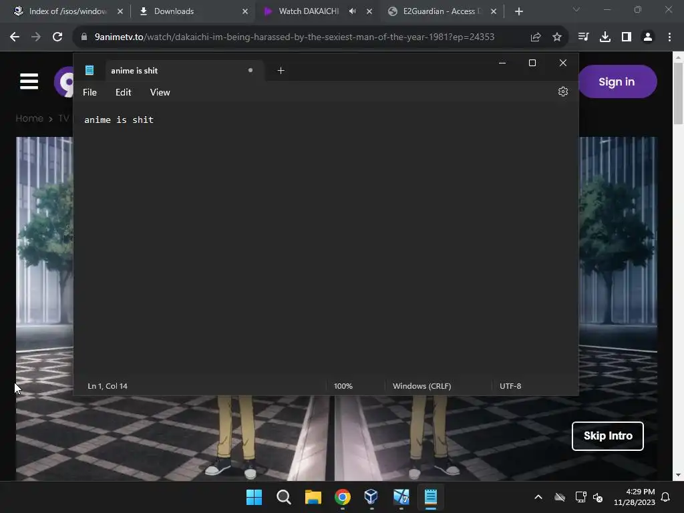Click Windows (CRLF) line ending status

coord(422,386)
